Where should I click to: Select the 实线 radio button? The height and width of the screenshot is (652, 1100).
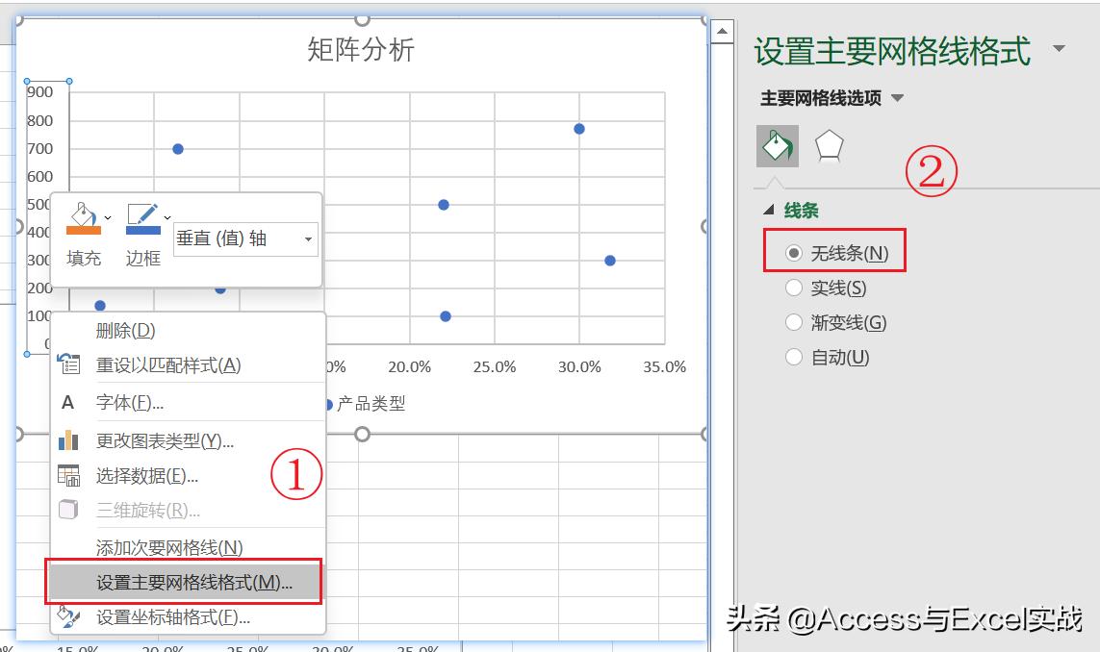(796, 287)
